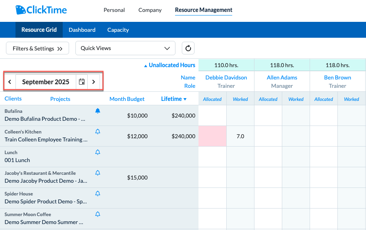The width and height of the screenshot is (366, 230).
Task: Open Debbie Davidson's profile link
Action: click(226, 77)
